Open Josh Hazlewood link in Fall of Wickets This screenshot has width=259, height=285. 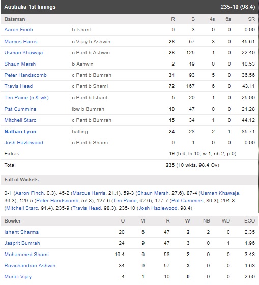tap(158, 208)
